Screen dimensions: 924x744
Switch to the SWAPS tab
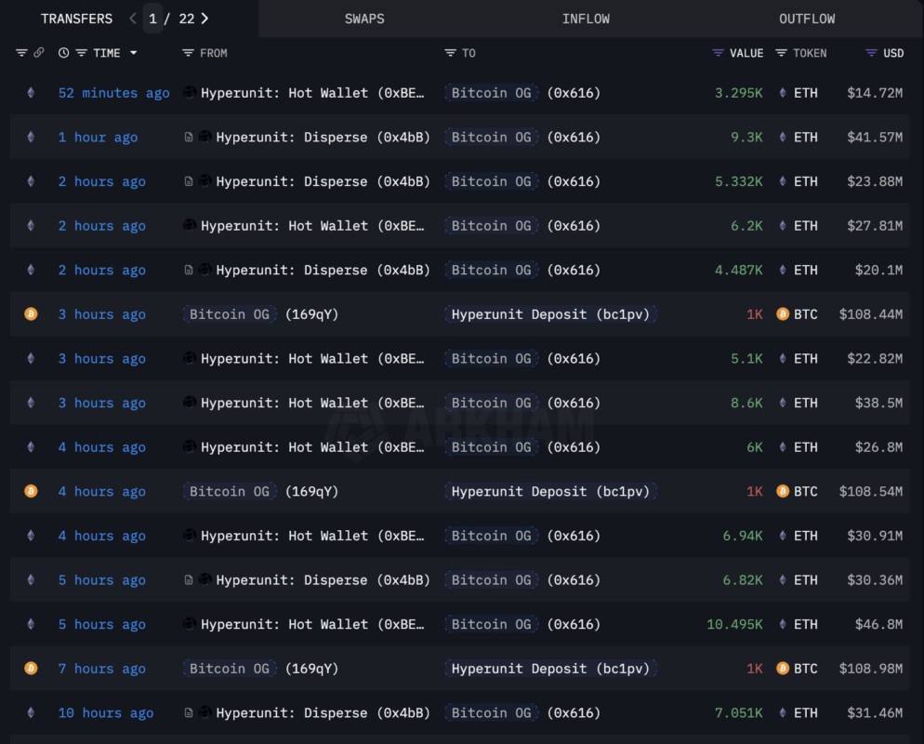tap(364, 19)
